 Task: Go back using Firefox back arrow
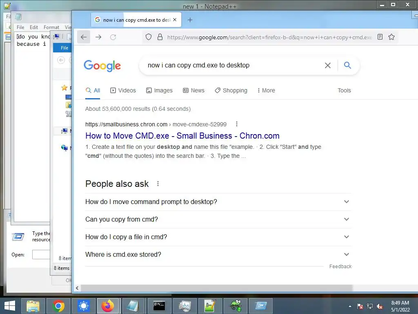point(84,37)
